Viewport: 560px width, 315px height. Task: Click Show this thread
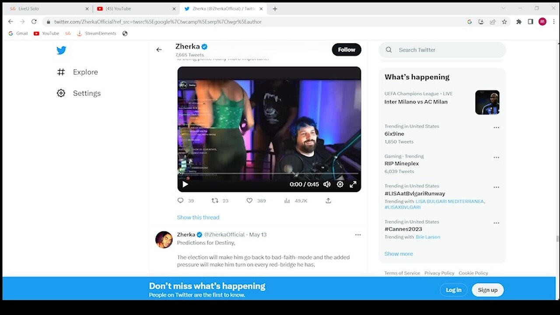click(198, 217)
